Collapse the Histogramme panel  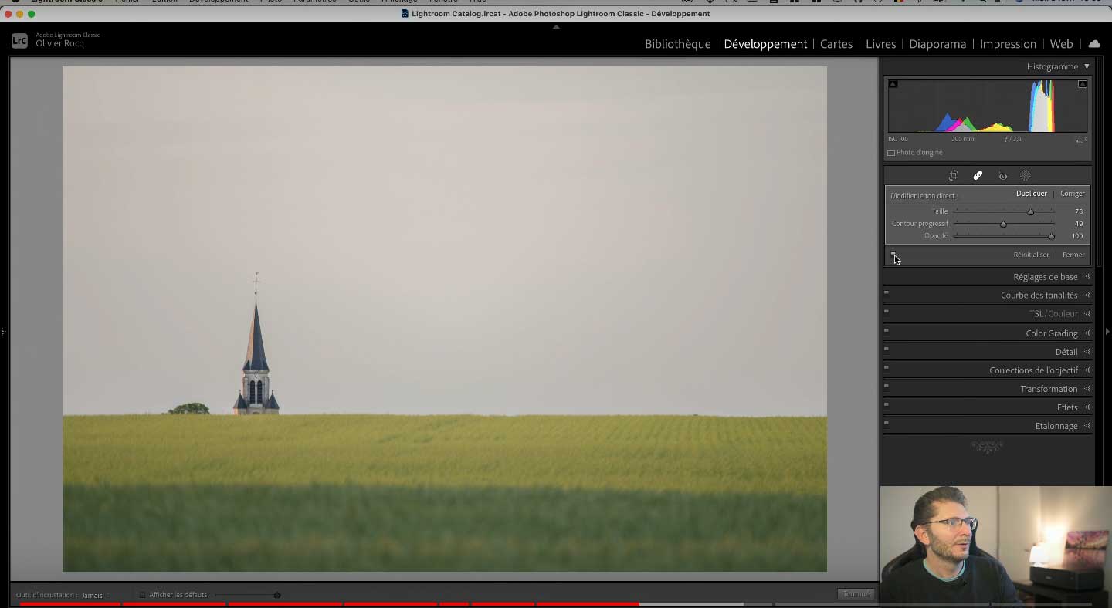coord(1087,66)
